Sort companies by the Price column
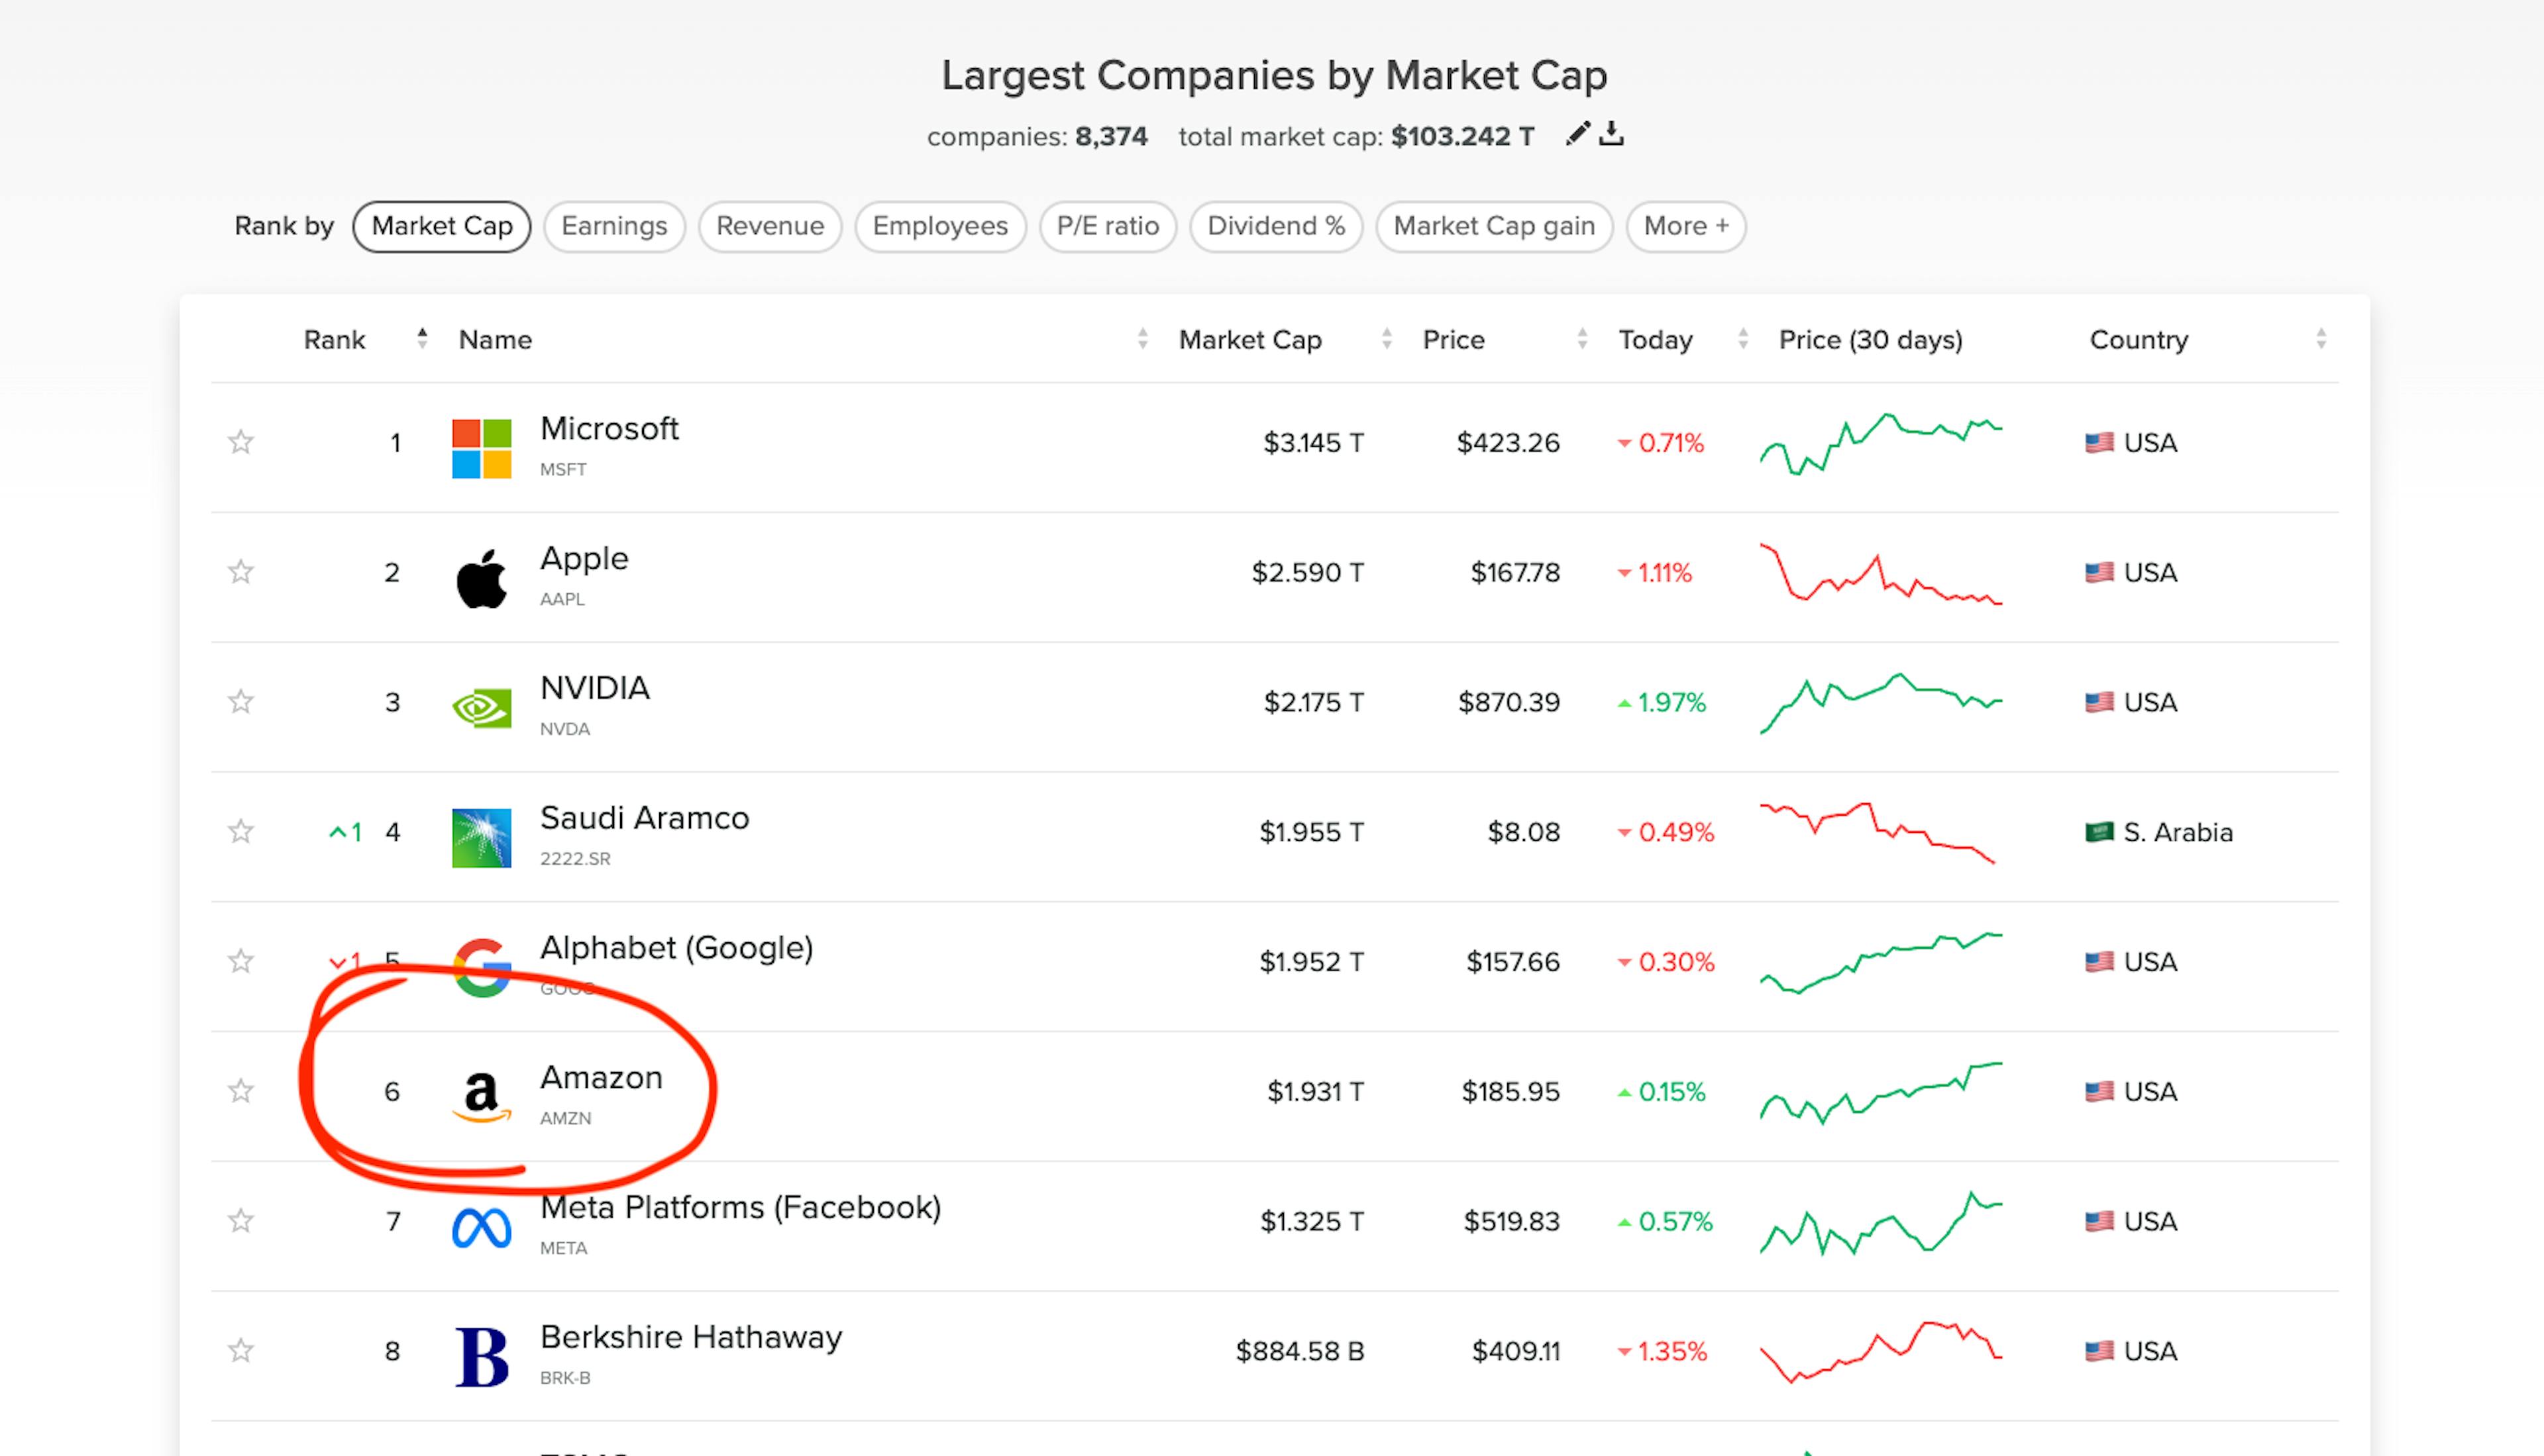2544x1456 pixels. point(1453,340)
